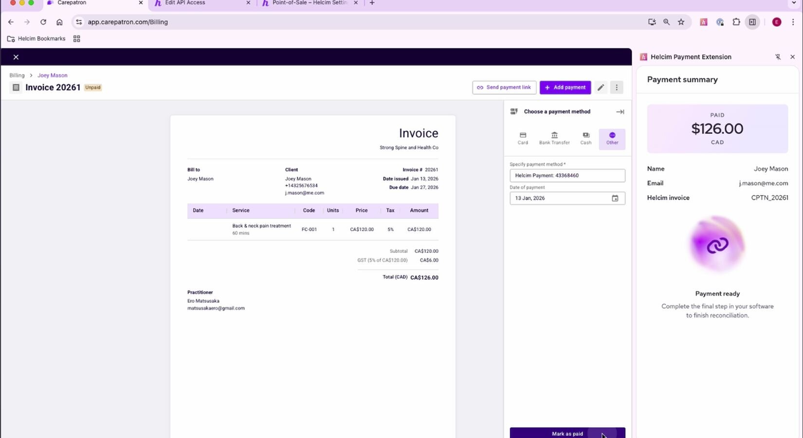803x438 pixels.
Task: Open zoom control in address bar
Action: [x=666, y=22]
